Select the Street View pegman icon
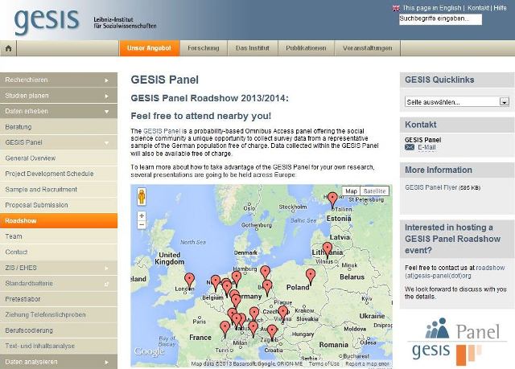 tap(142, 196)
